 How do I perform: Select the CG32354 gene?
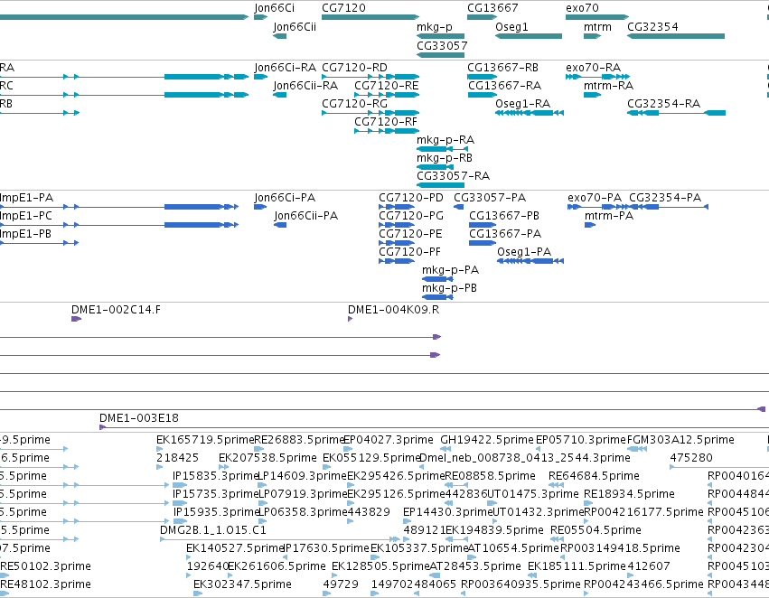676,36
